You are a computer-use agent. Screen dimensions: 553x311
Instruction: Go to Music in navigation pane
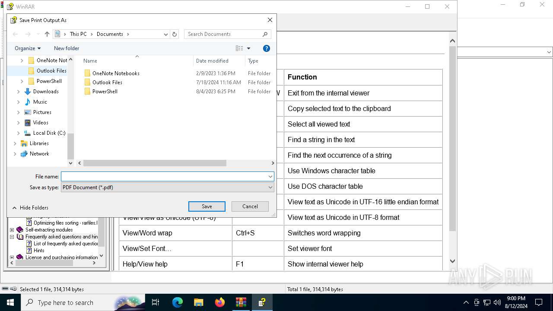pos(40,102)
